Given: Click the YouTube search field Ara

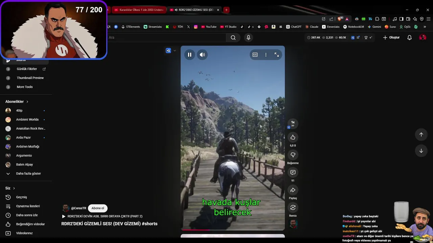Looking at the screenshot, I should click(166, 37).
